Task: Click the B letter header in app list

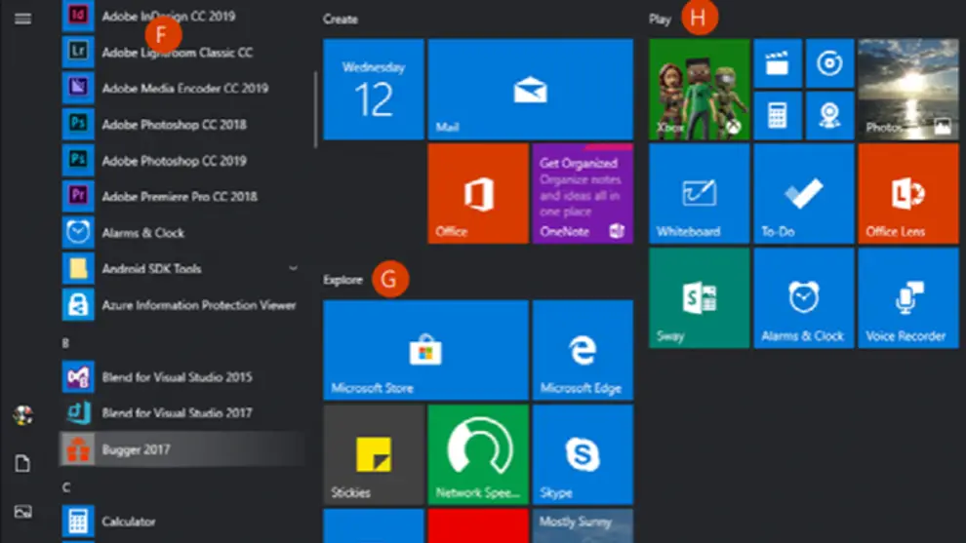Action: coord(65,343)
